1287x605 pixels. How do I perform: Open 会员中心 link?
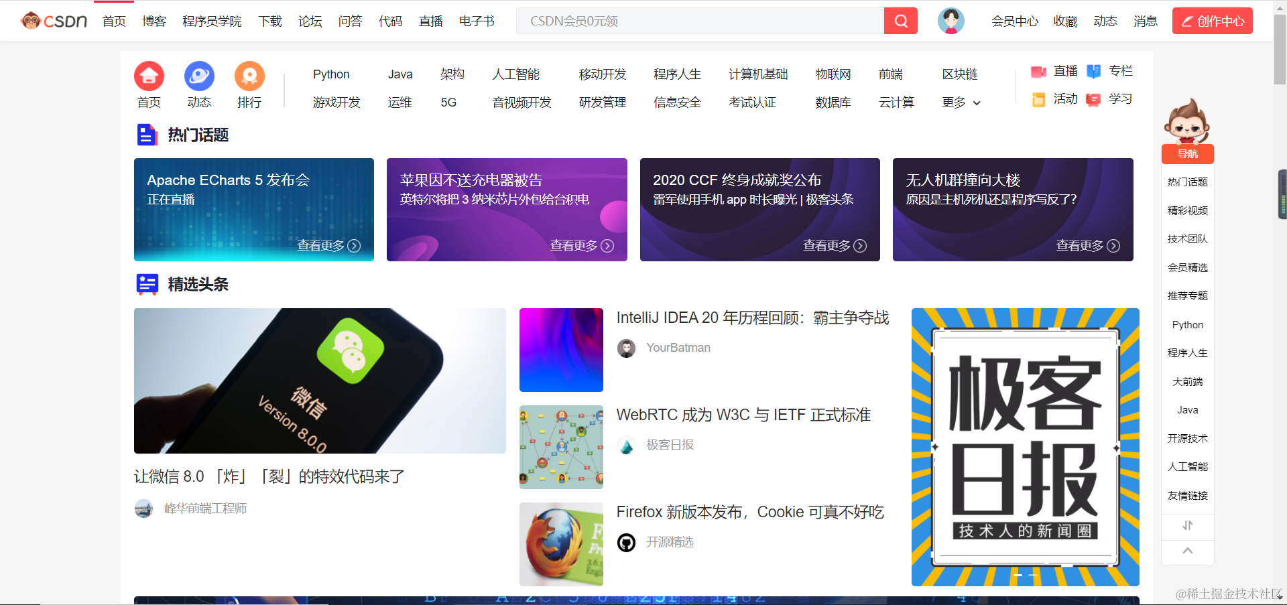coord(1015,21)
